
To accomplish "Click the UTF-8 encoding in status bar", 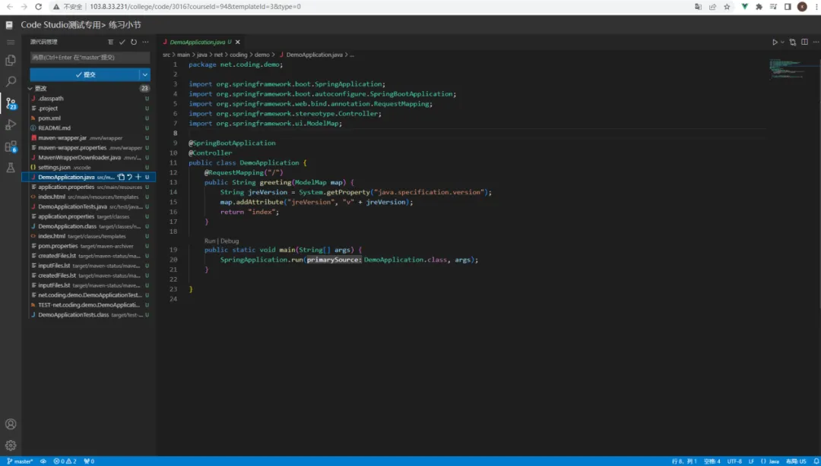I will point(734,461).
